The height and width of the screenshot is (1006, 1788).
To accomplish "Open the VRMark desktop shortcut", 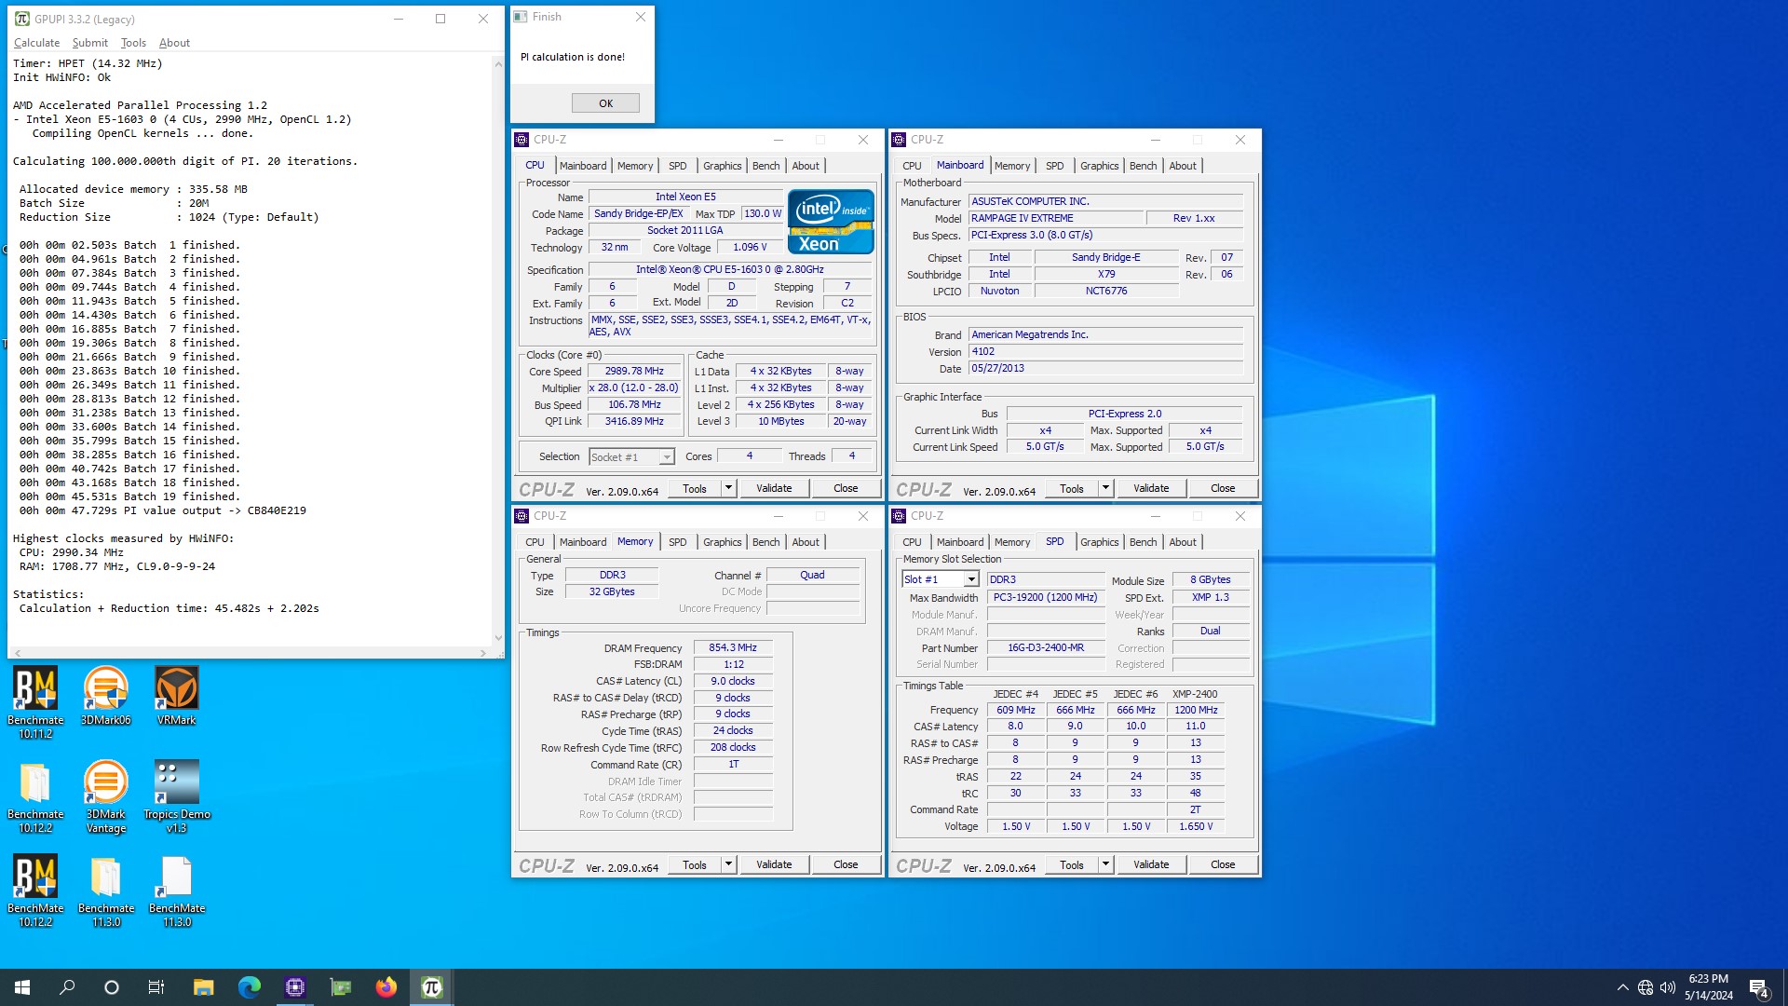I will 176,695.
